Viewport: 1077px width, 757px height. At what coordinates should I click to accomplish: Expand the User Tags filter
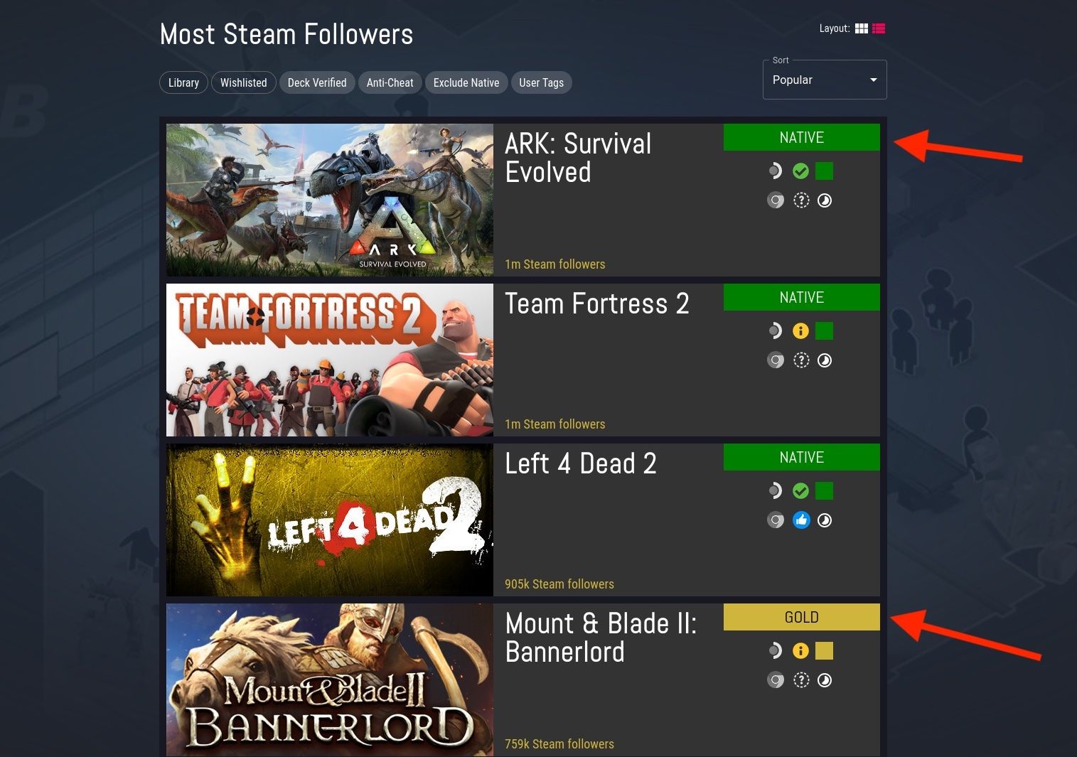tap(541, 82)
